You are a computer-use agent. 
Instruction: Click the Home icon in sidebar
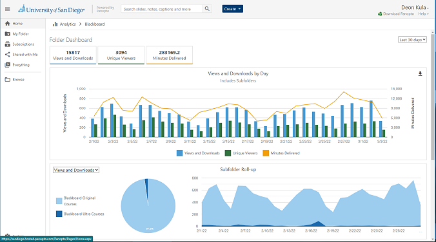pos(8,24)
